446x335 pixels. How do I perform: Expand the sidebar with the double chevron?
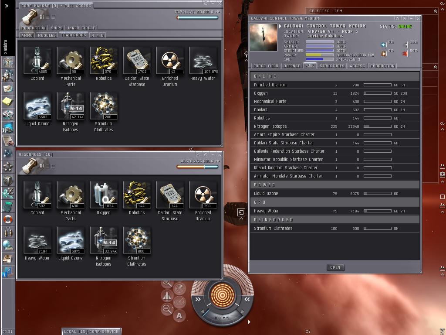pos(7,6)
